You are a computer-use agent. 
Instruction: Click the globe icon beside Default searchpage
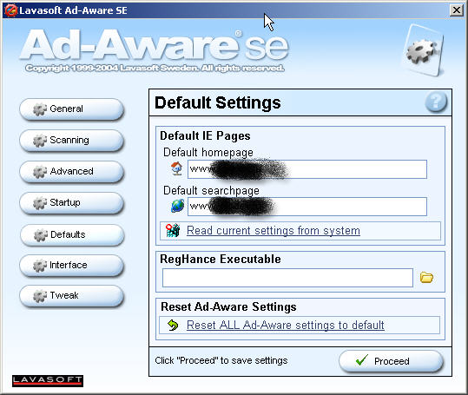[177, 206]
